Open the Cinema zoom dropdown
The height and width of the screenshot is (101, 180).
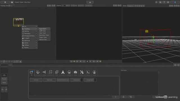coord(64,6)
